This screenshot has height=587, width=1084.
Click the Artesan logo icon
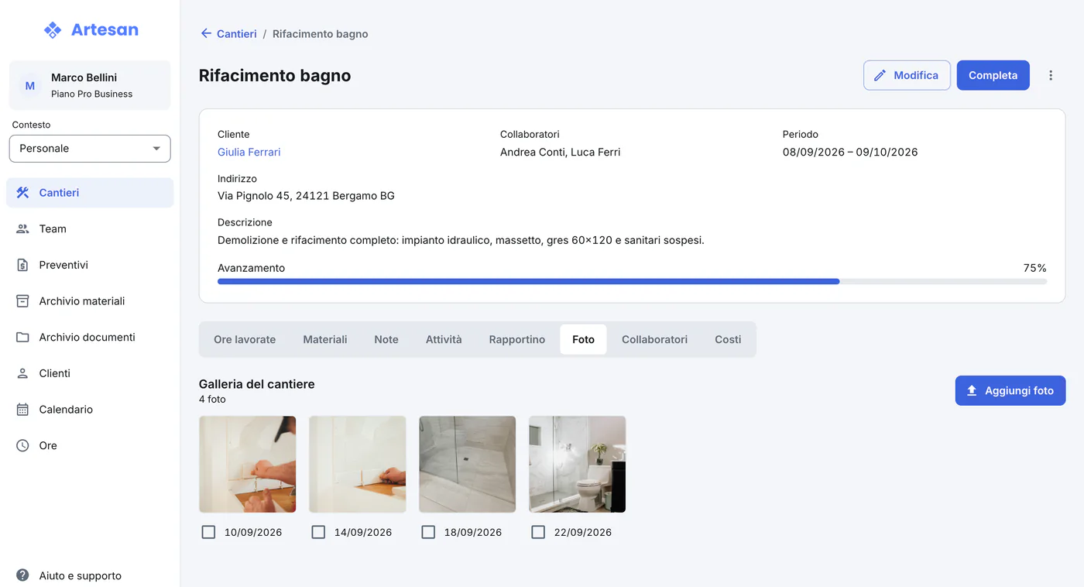click(x=53, y=30)
